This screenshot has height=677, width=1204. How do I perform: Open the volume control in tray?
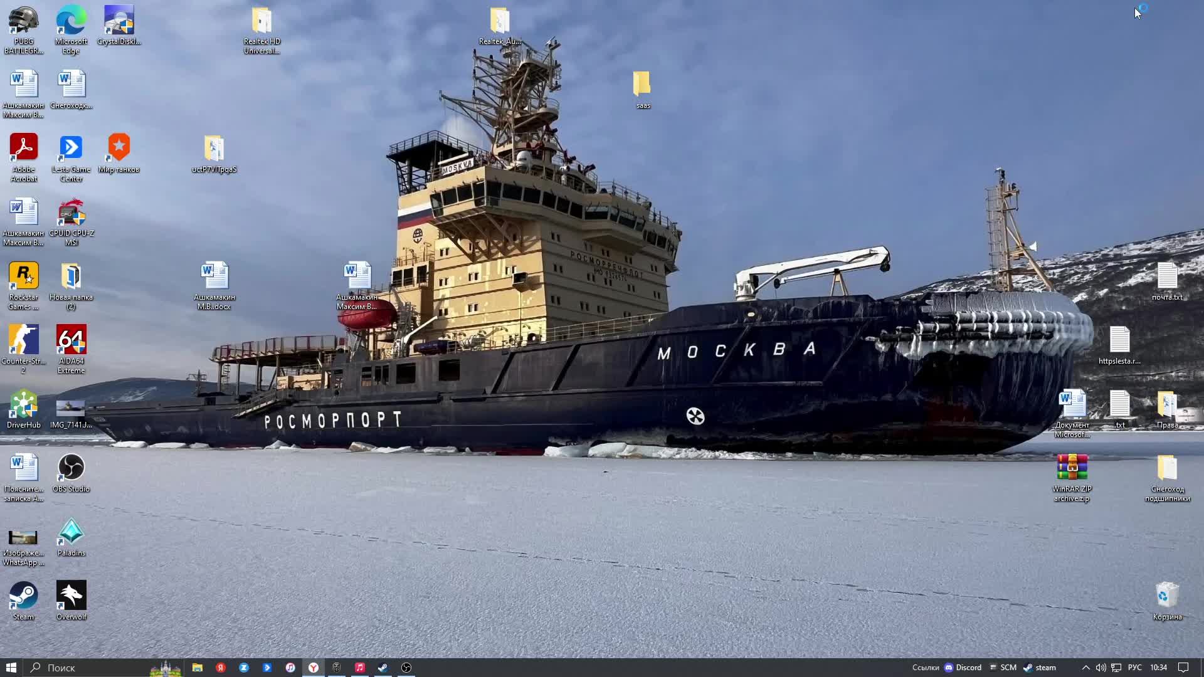pos(1101,668)
